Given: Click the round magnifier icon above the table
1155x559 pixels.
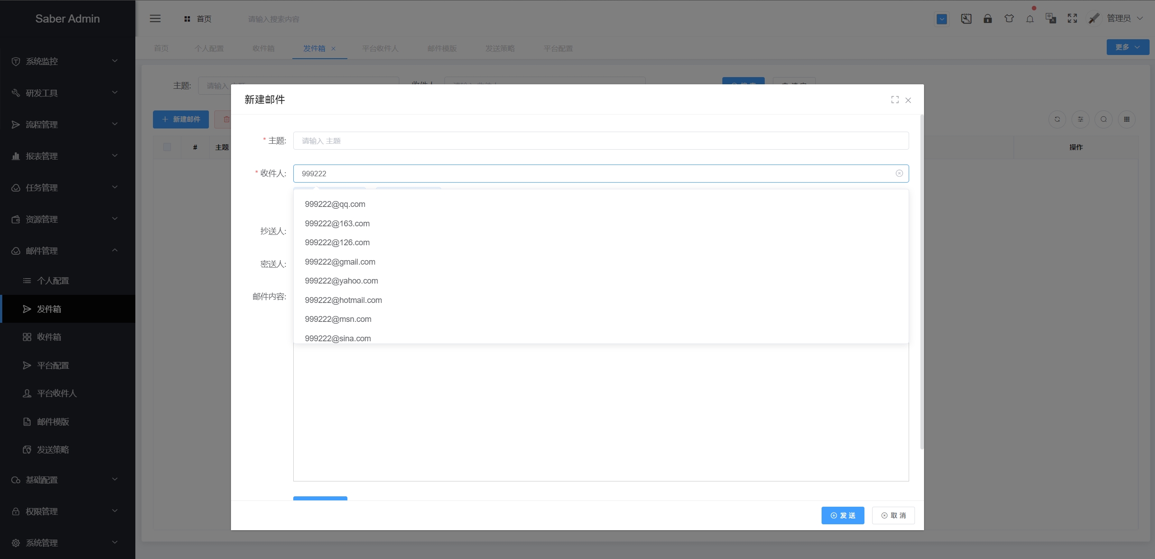Looking at the screenshot, I should point(1104,119).
